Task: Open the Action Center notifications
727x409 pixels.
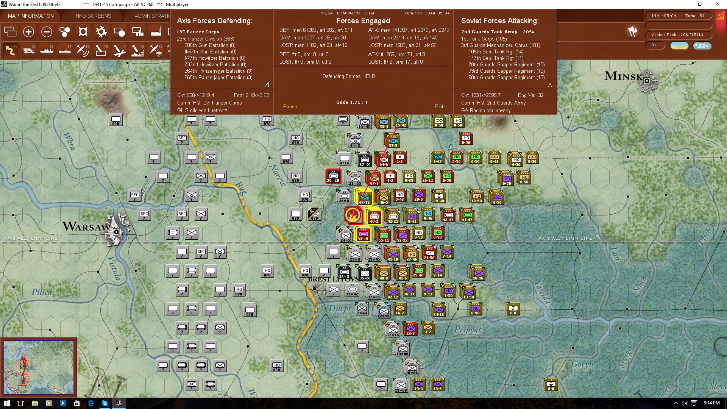Action: (694, 403)
